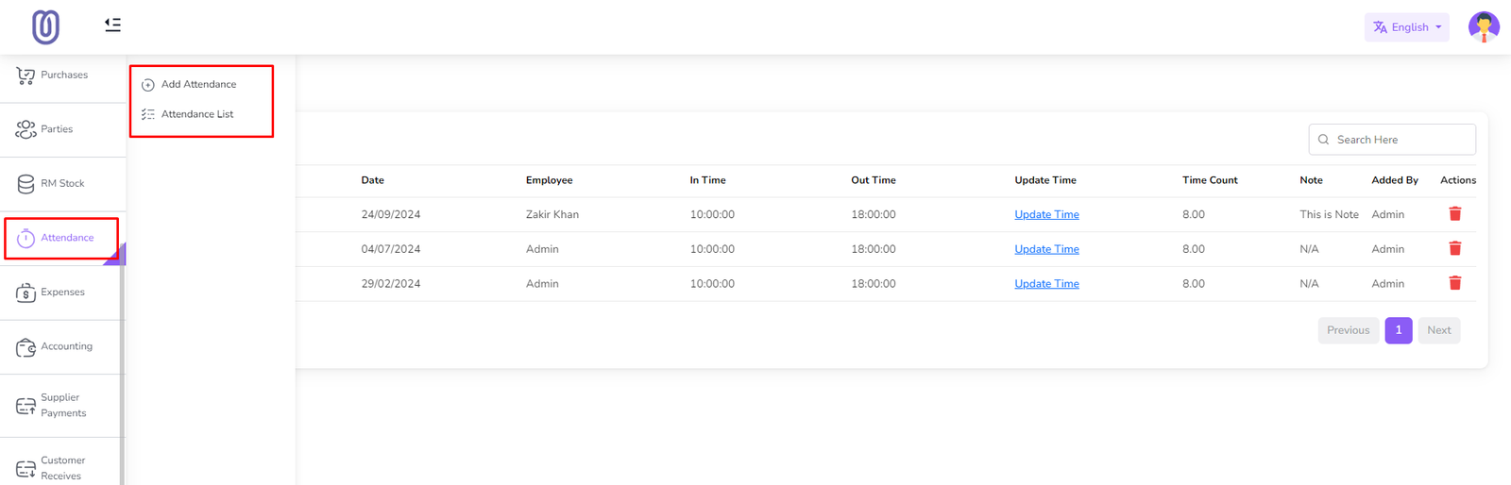Delete the 29/02/2024 attendance record

1454,283
